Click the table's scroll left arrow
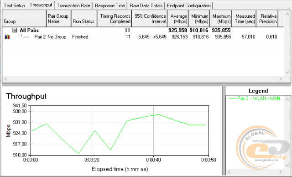The width and height of the screenshot is (292, 177). pos(5,79)
